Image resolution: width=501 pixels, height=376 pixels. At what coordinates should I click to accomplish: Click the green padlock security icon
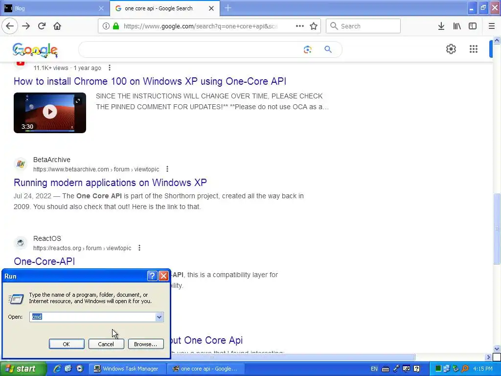point(116,26)
